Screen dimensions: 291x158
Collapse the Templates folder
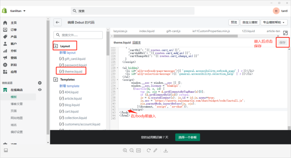tap(56, 79)
